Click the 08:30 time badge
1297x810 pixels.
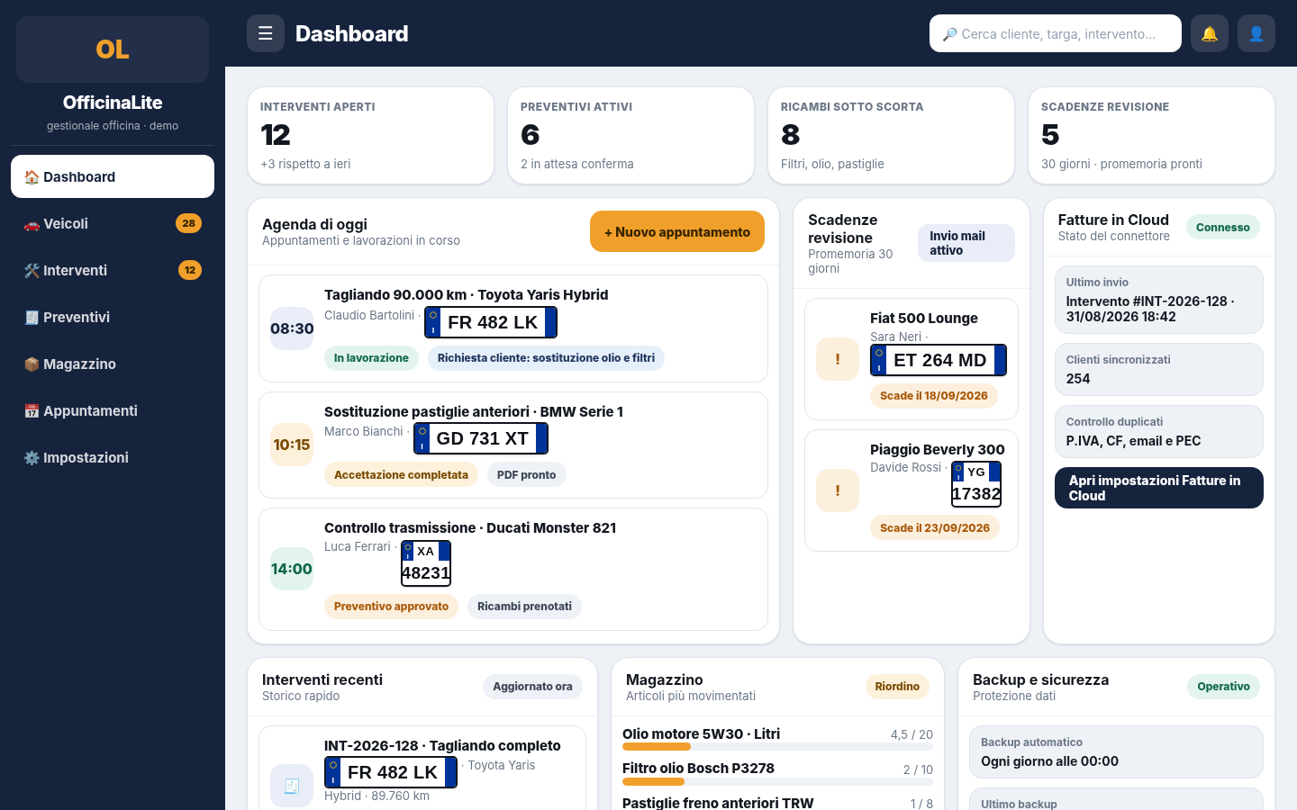point(292,328)
